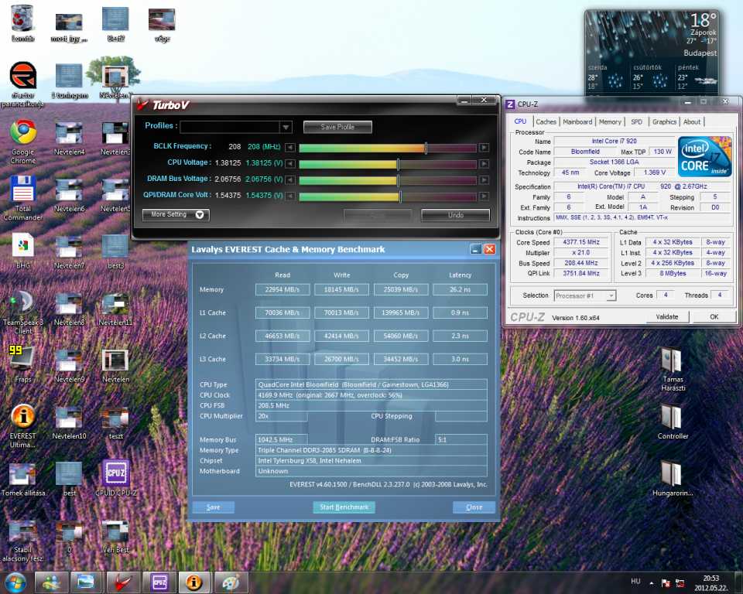Open the TurboV taskbar button
743x594 pixels.
123,582
